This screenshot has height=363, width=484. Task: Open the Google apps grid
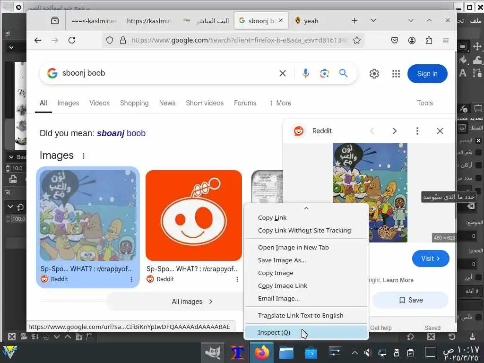396,74
